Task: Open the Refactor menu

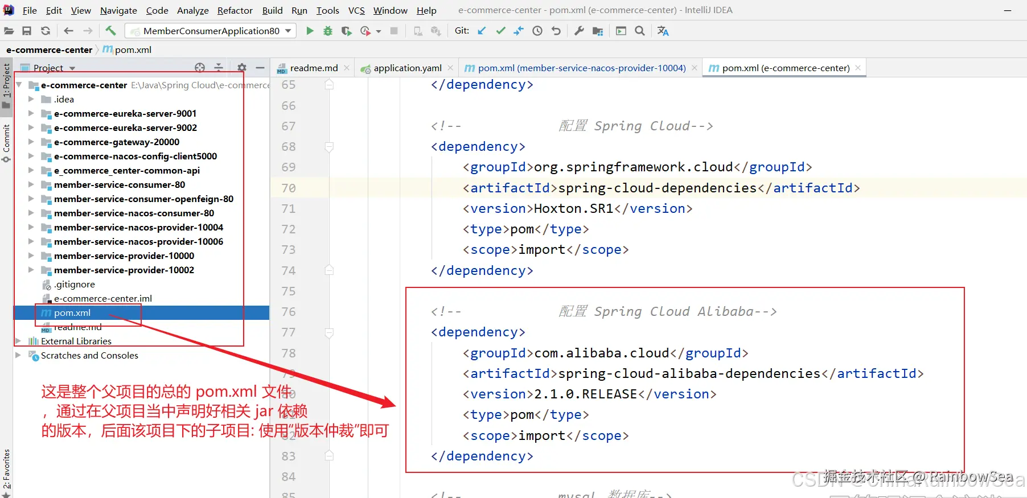Action: [235, 10]
